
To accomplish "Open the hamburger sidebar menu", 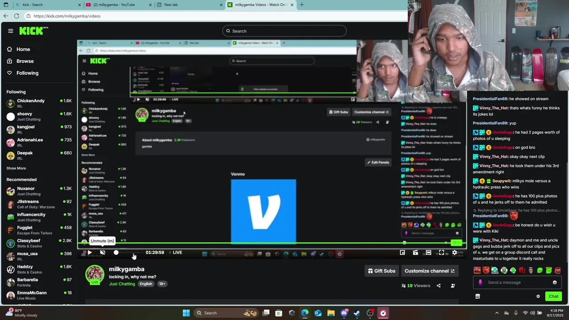I will click(x=11, y=31).
